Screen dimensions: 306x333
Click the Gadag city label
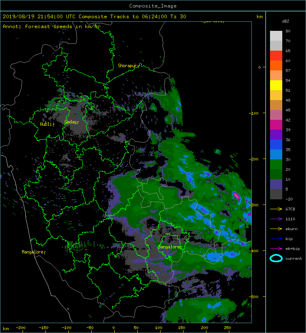[x=71, y=122]
